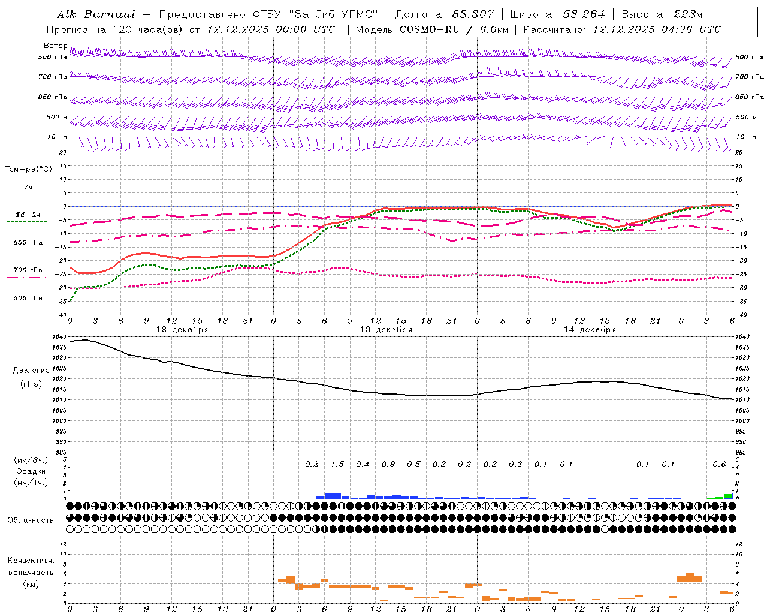Select the left 10 м wind level label
The height and width of the screenshot is (614, 767).
point(58,137)
